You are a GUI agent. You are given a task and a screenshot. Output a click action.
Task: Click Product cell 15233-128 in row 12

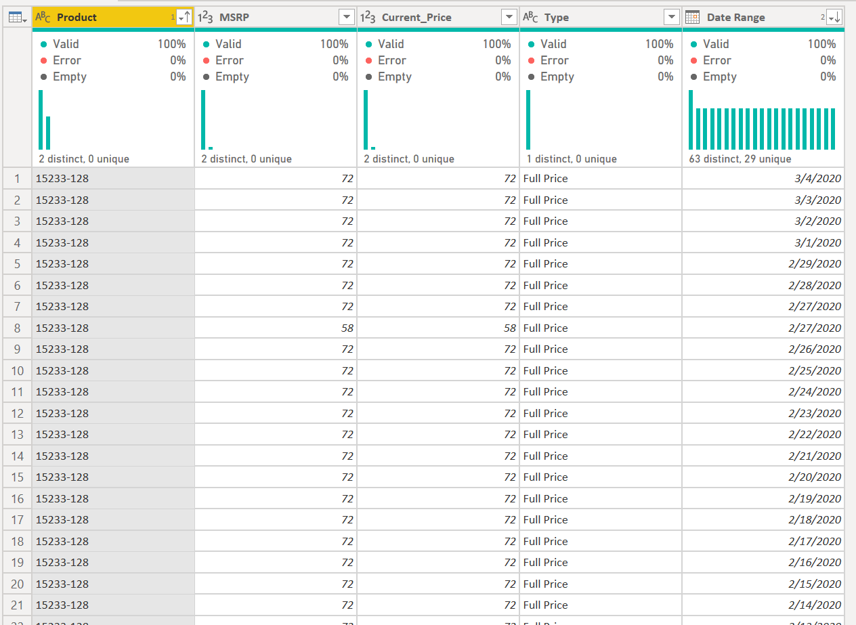pyautogui.click(x=113, y=413)
